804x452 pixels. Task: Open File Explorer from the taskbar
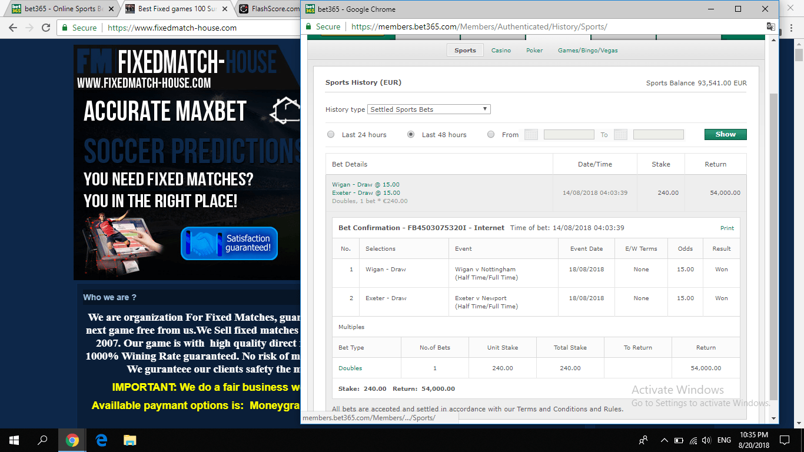click(129, 440)
